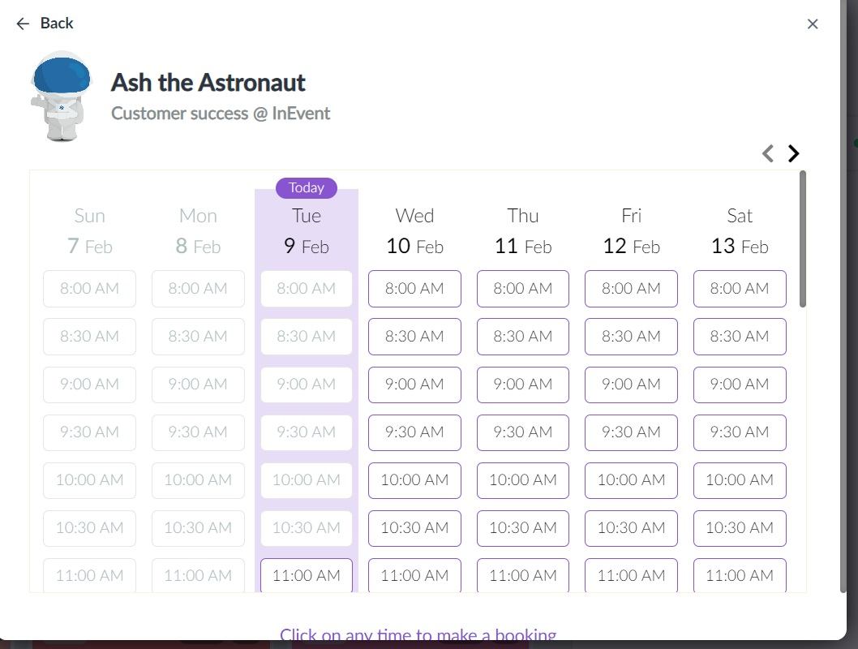This screenshot has height=649, width=858.
Task: Click the calendar vertical scrollbar
Action: 802,239
